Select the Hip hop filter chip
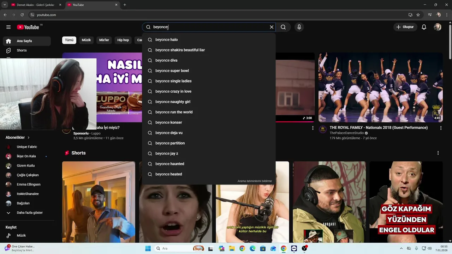The image size is (452, 254). [x=123, y=40]
